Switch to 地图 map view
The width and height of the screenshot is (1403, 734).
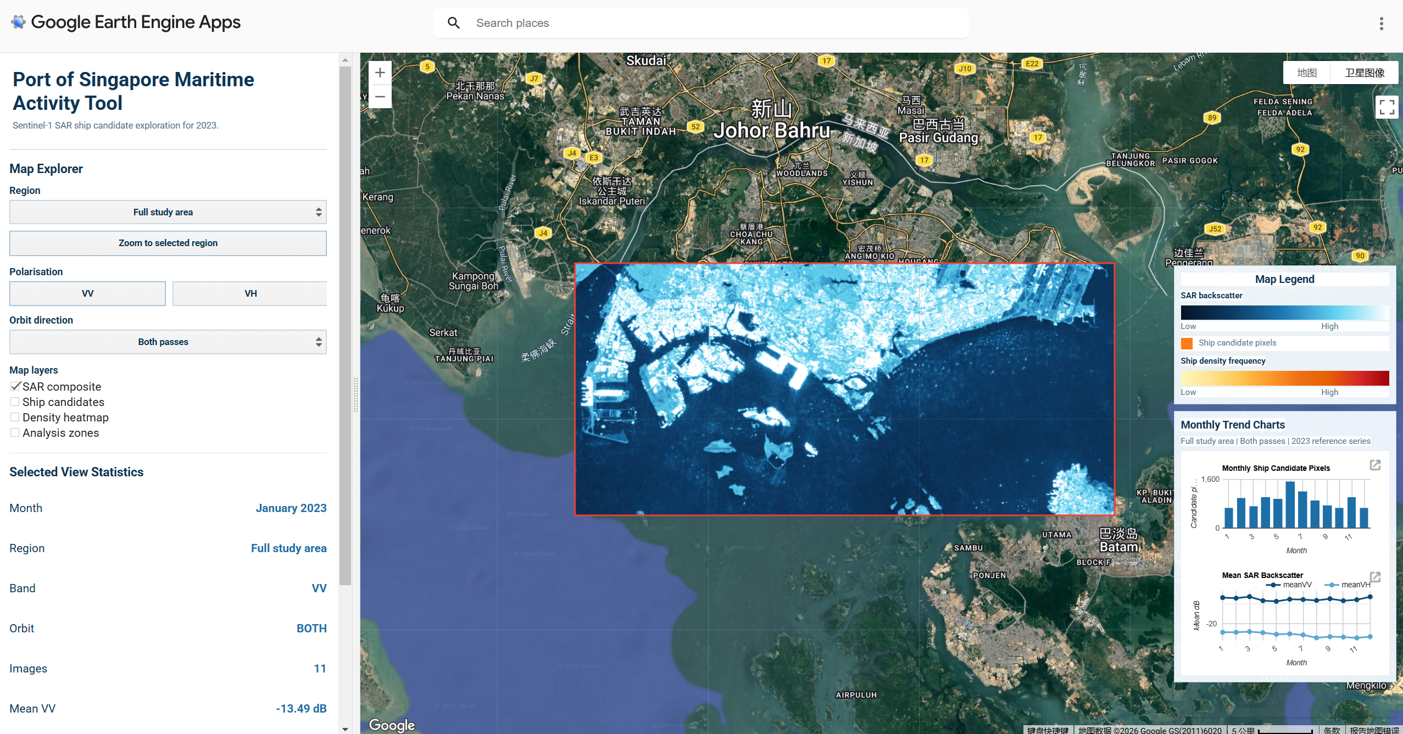tap(1307, 73)
